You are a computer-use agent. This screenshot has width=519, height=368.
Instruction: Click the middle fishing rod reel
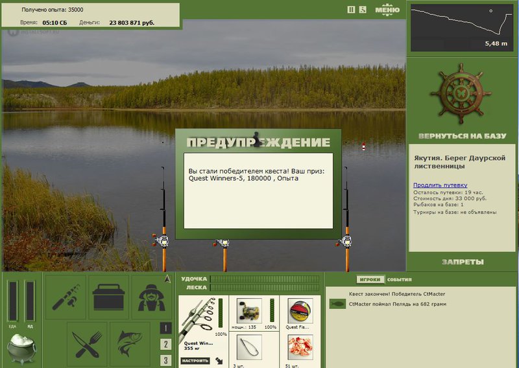222,244
